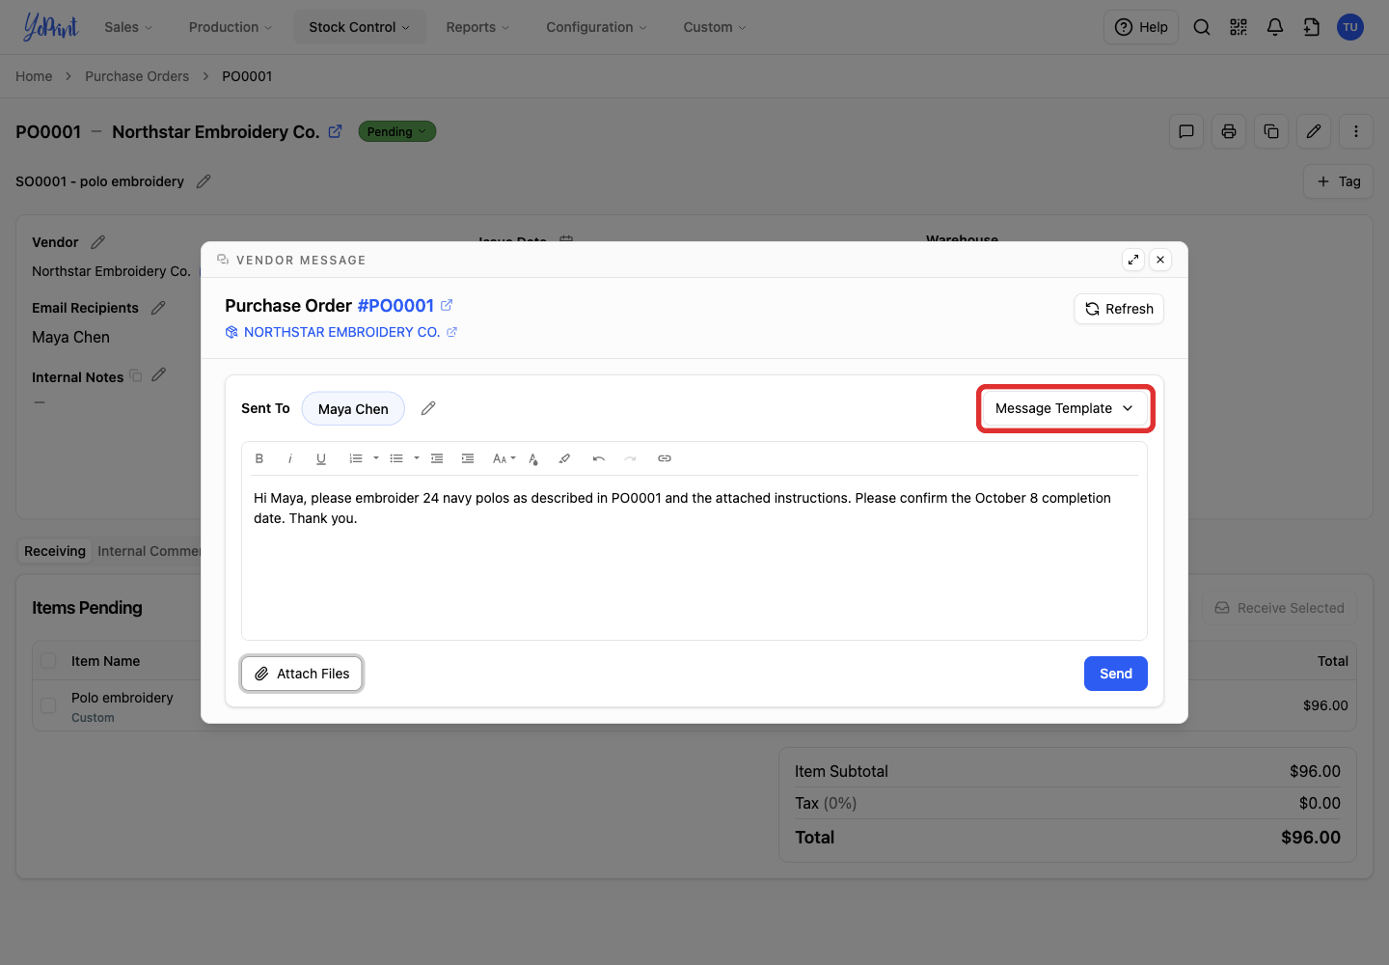Apply italic formatting in the message editor
Image resolution: width=1389 pixels, height=965 pixels.
(x=290, y=458)
